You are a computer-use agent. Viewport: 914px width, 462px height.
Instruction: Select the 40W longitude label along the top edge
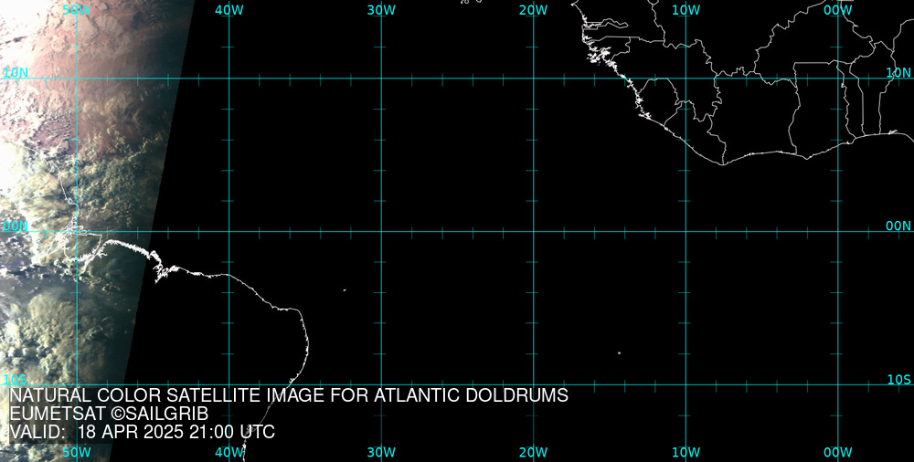coord(229,10)
